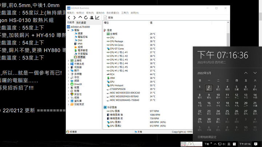Go back with the AIDA64 back arrow
262x147 pixels.
point(69,17)
